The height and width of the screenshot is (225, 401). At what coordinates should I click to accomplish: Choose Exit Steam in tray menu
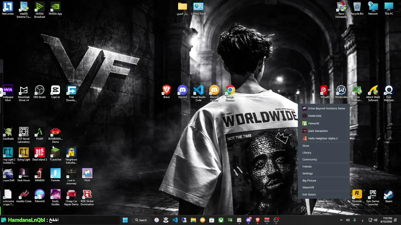click(324, 194)
